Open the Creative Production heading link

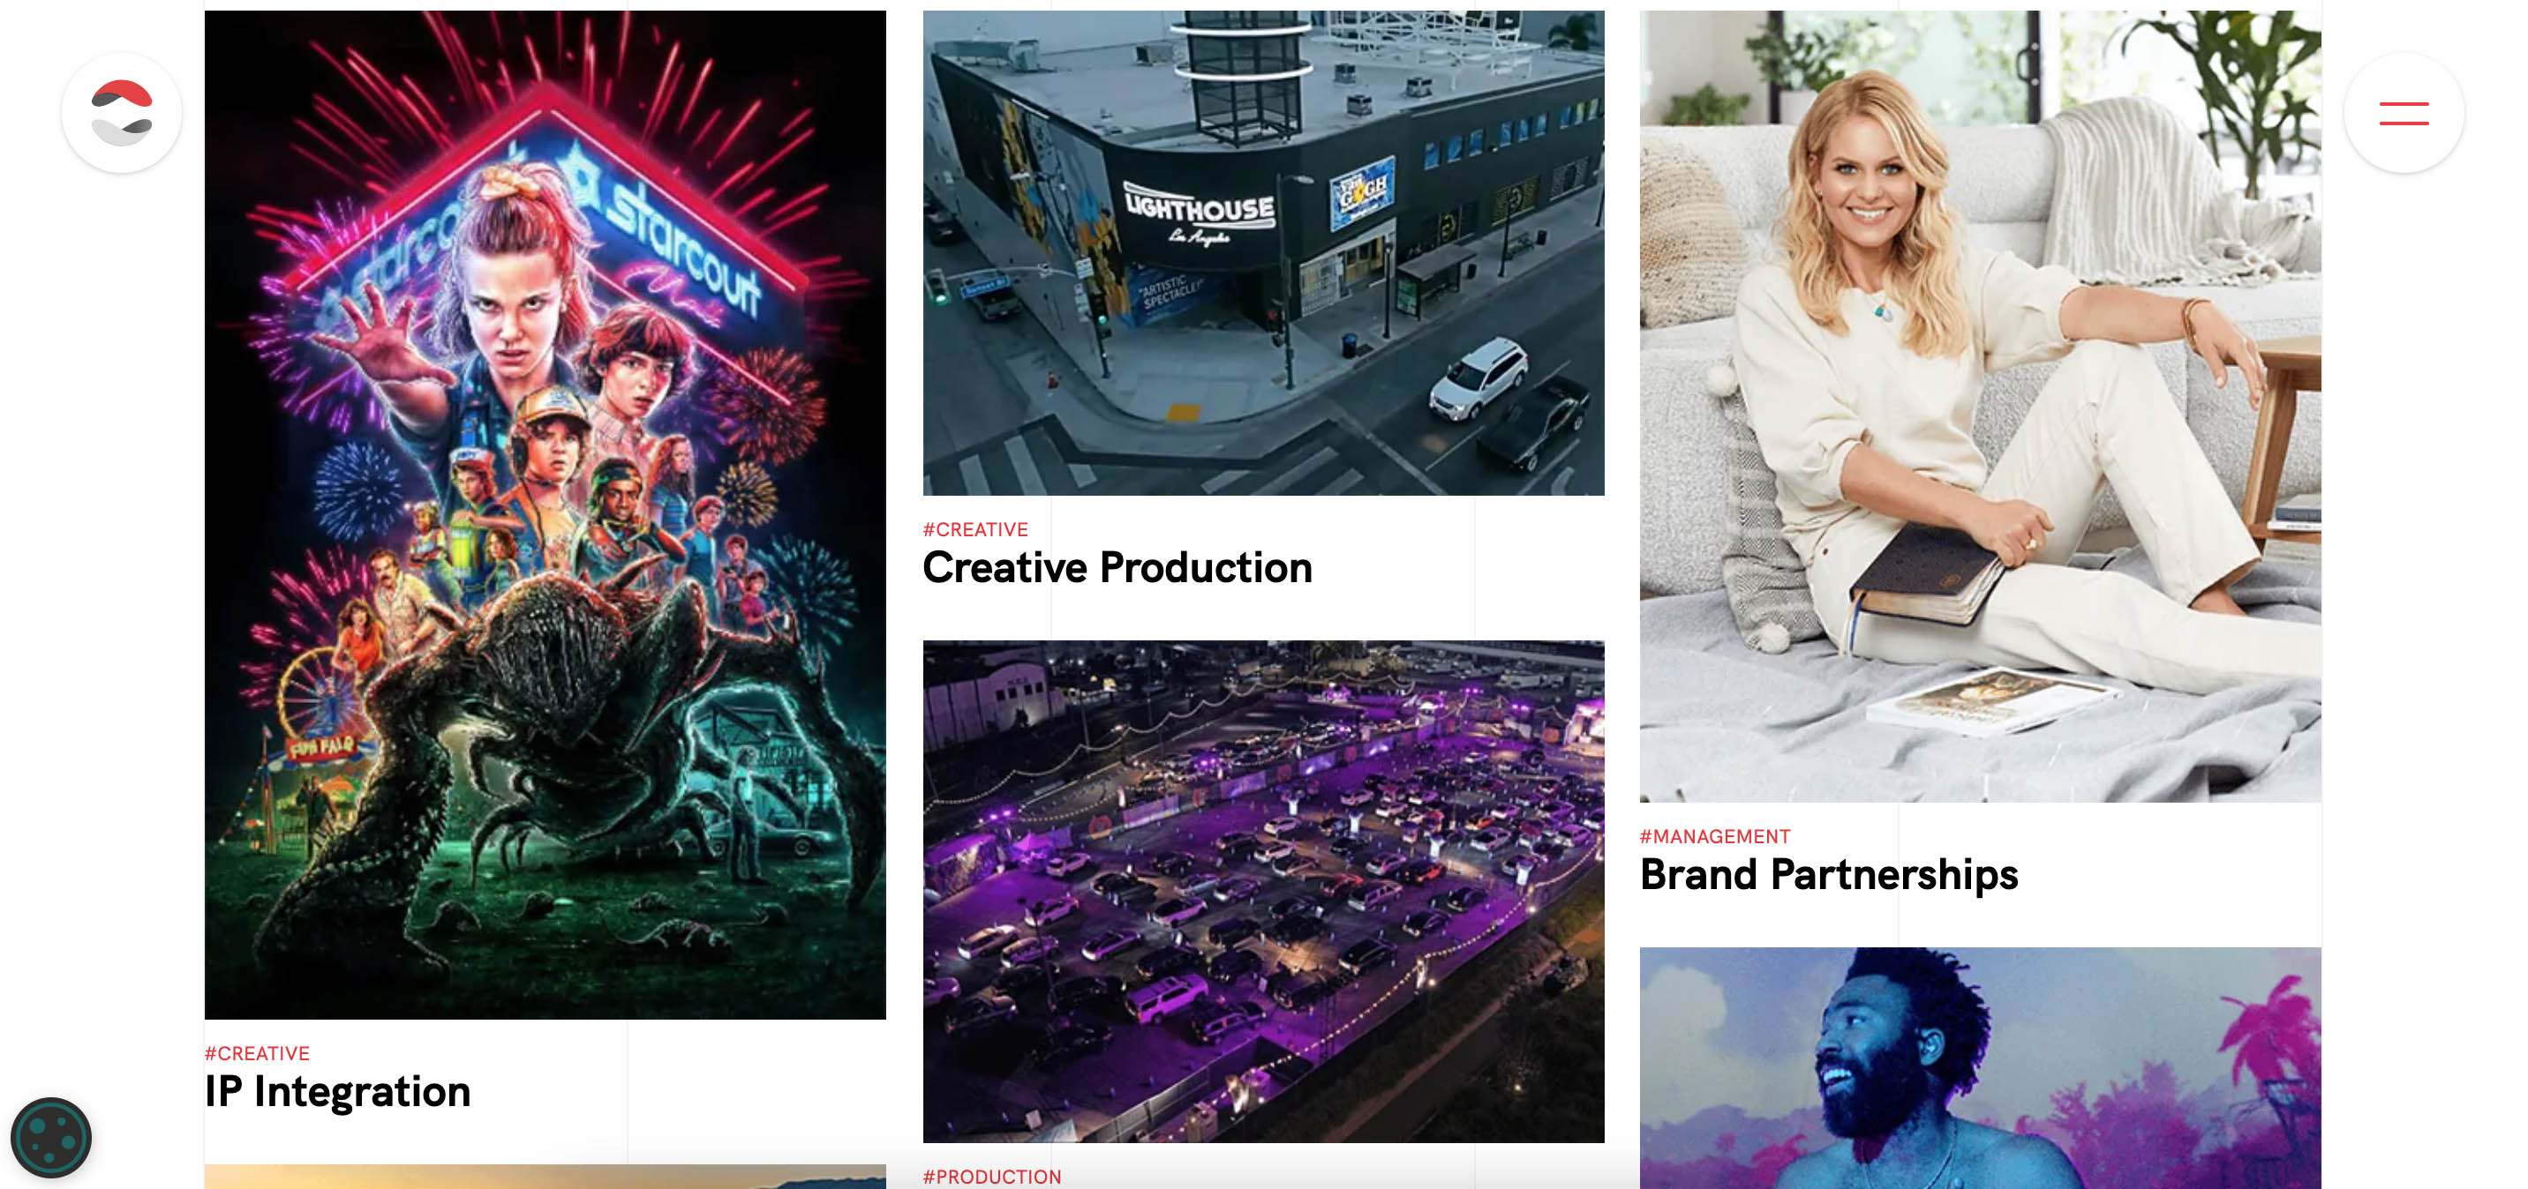point(1117,568)
